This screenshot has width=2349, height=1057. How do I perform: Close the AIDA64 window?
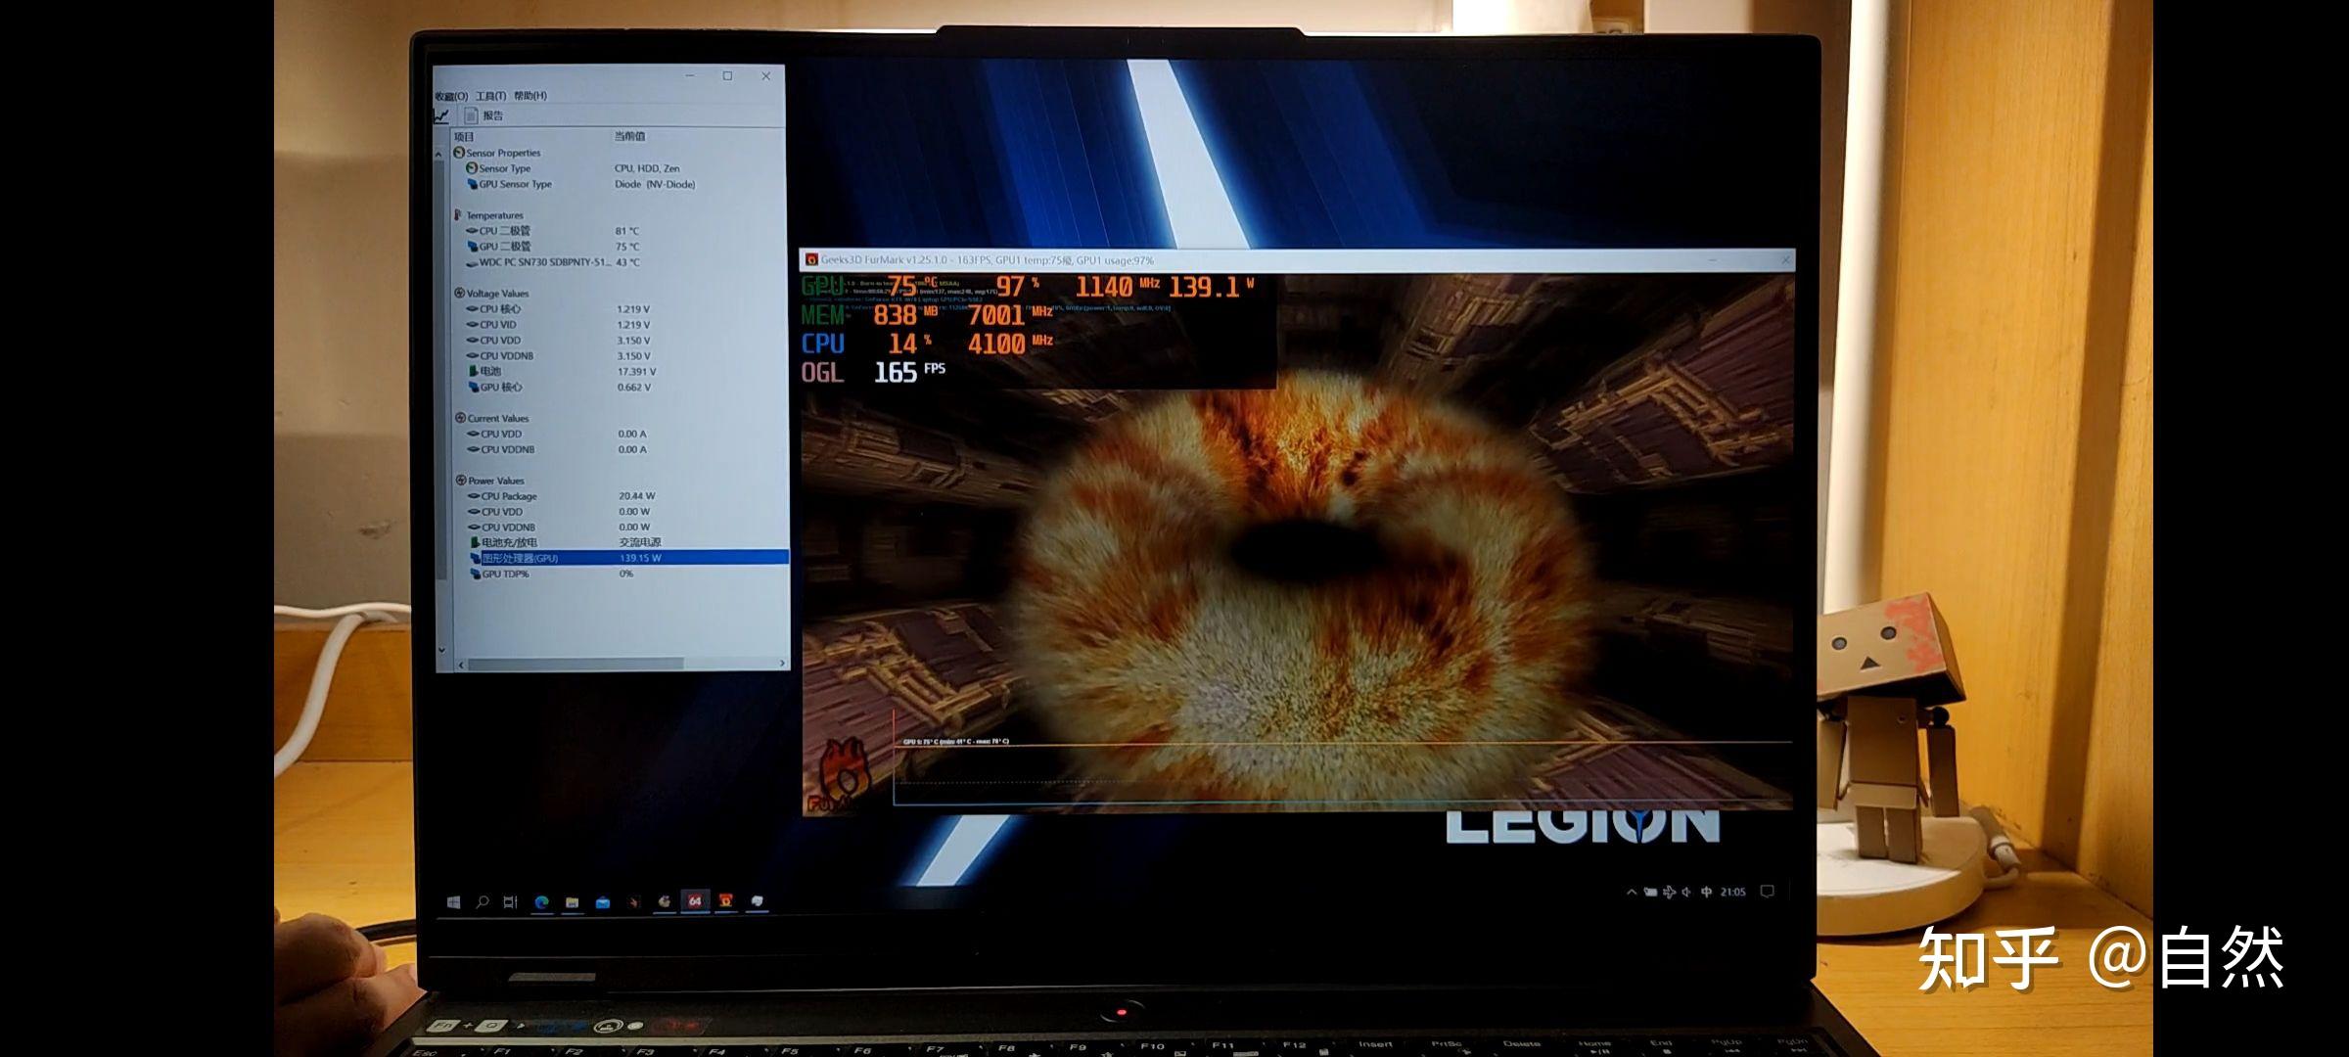766,76
